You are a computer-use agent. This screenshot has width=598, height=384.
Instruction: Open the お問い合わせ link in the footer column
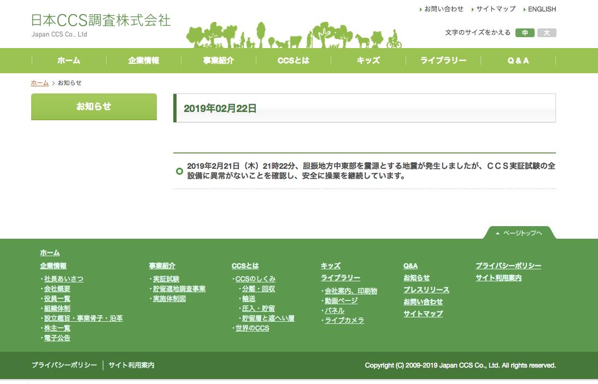coord(423,302)
